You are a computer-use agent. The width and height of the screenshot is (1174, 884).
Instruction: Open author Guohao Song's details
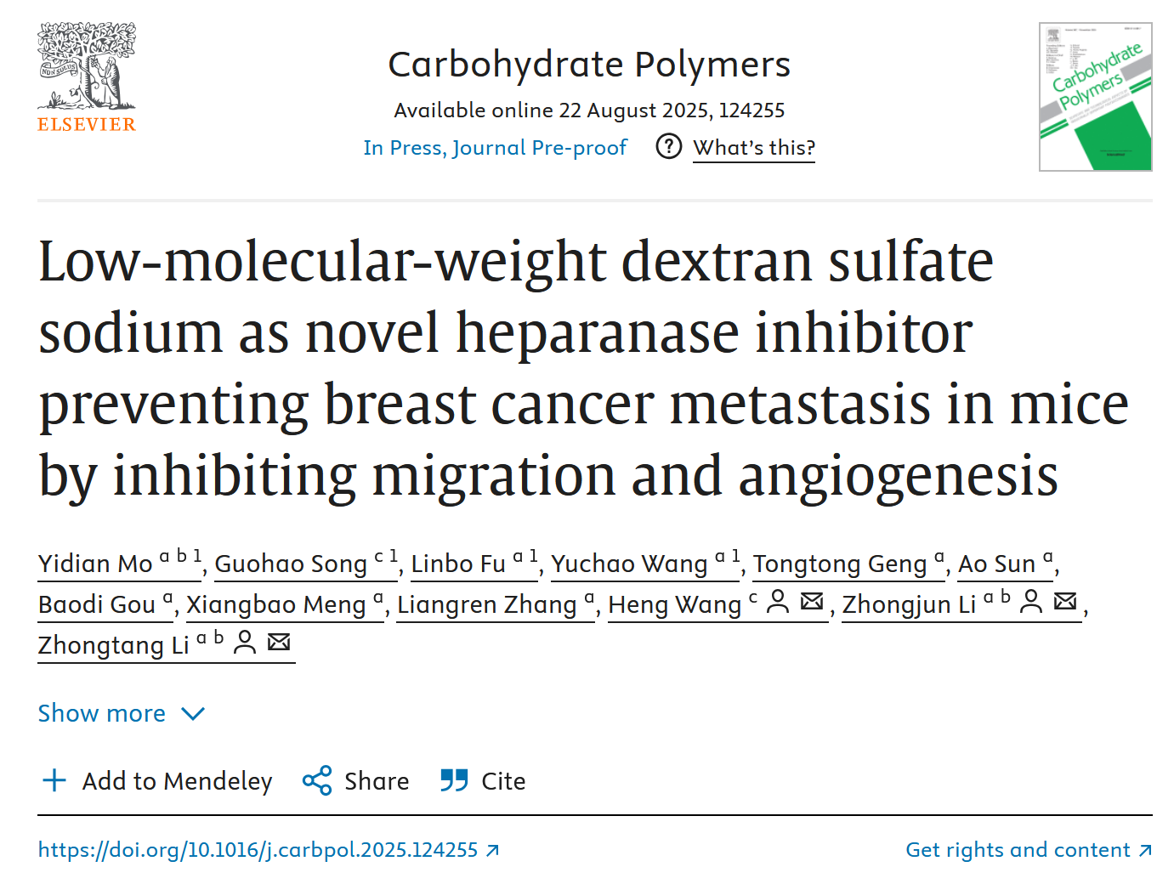tap(291, 564)
